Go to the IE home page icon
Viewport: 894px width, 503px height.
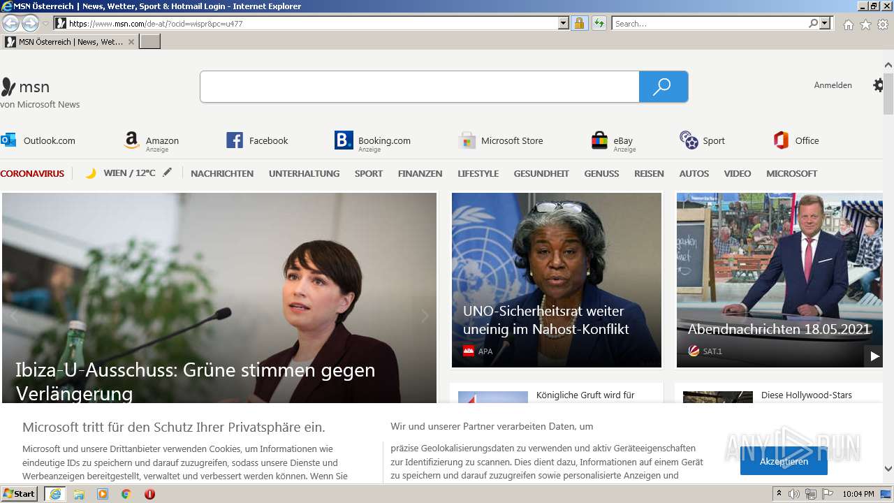pyautogui.click(x=848, y=24)
